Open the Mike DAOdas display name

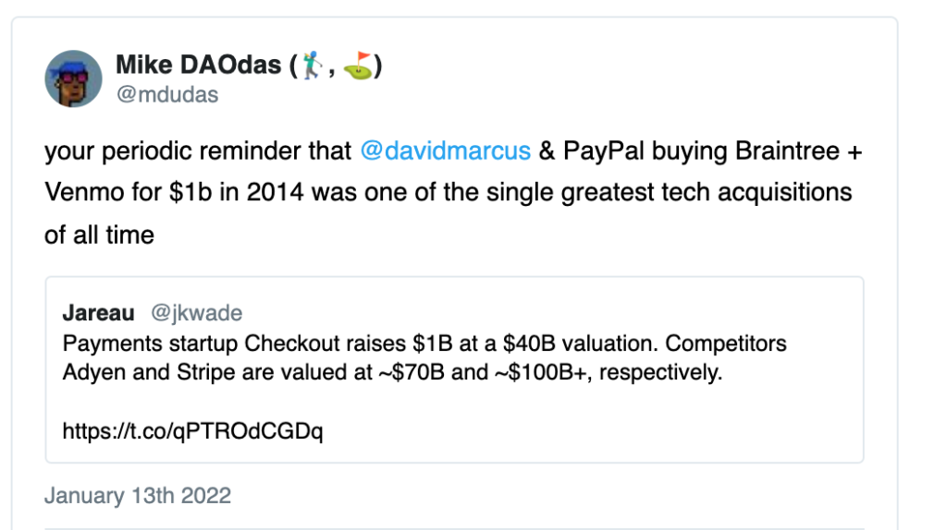click(198, 66)
